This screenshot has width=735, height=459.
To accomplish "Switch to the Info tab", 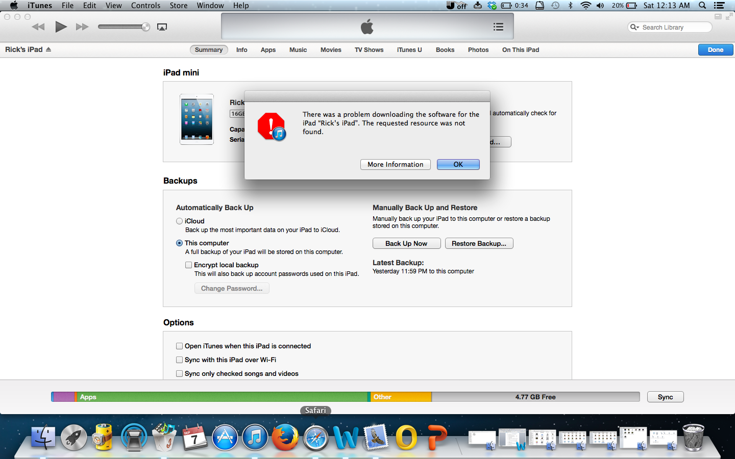I will click(x=242, y=49).
